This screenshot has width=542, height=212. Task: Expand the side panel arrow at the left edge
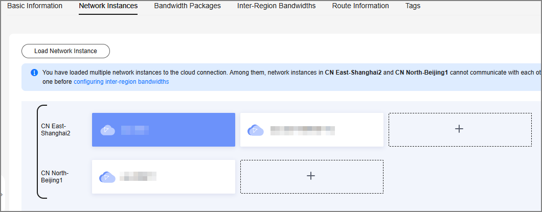pos(1,195)
